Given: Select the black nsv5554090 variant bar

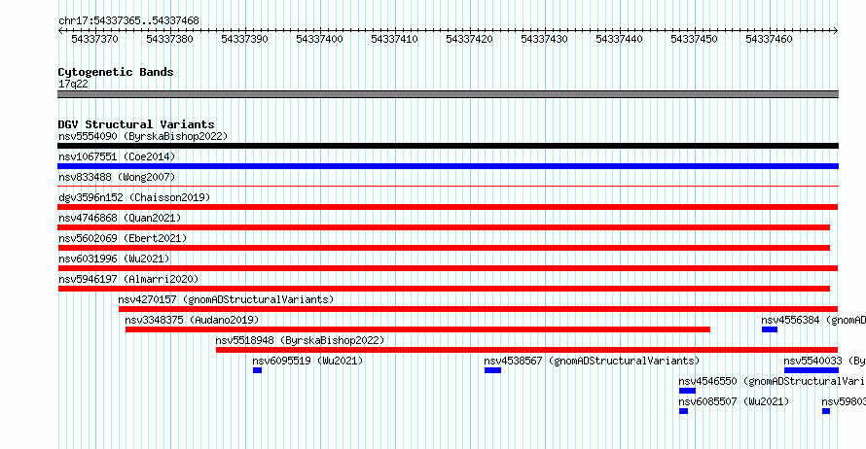Looking at the screenshot, I should (448, 146).
